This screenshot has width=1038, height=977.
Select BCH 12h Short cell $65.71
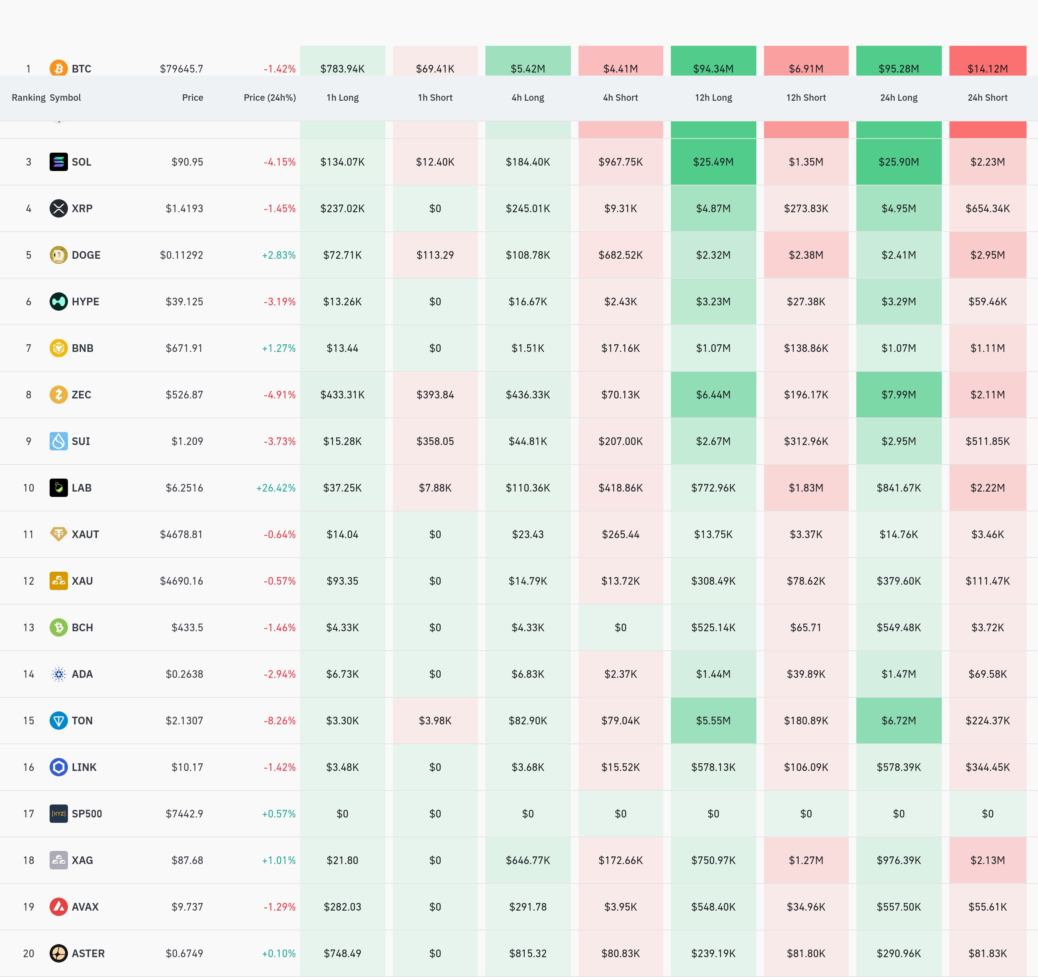tap(806, 627)
